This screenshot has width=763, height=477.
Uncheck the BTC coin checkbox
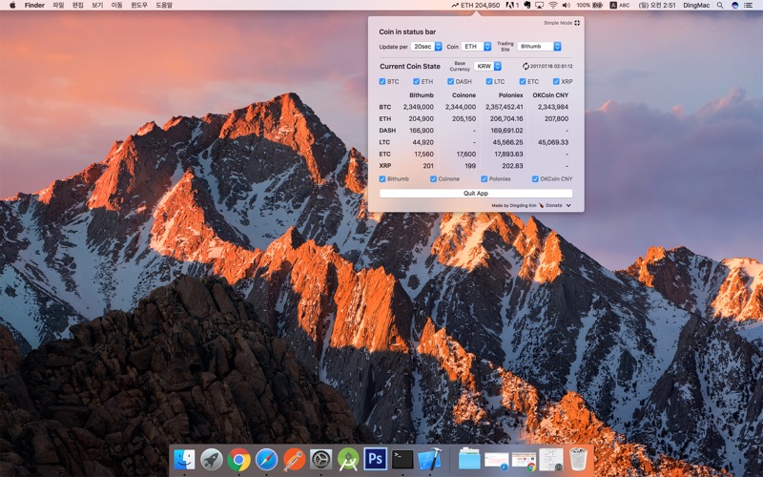tap(382, 82)
